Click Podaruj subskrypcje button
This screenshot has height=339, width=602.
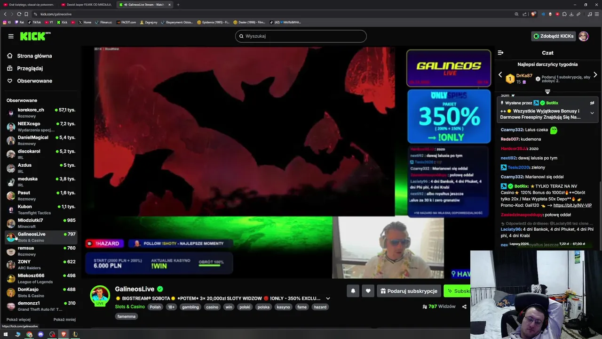tap(409, 291)
